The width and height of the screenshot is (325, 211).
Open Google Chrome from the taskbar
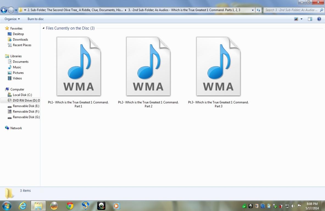pyautogui.click(x=70, y=206)
